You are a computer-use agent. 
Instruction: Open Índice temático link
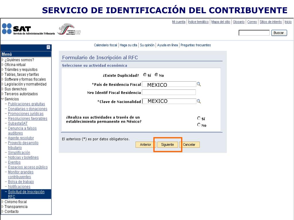click(198, 22)
